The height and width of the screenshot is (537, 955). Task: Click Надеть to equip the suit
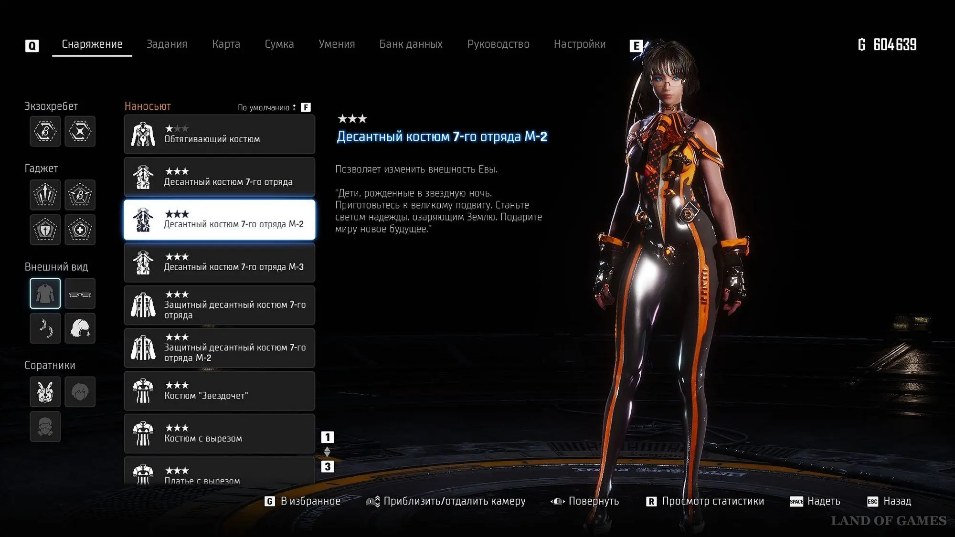pos(824,501)
